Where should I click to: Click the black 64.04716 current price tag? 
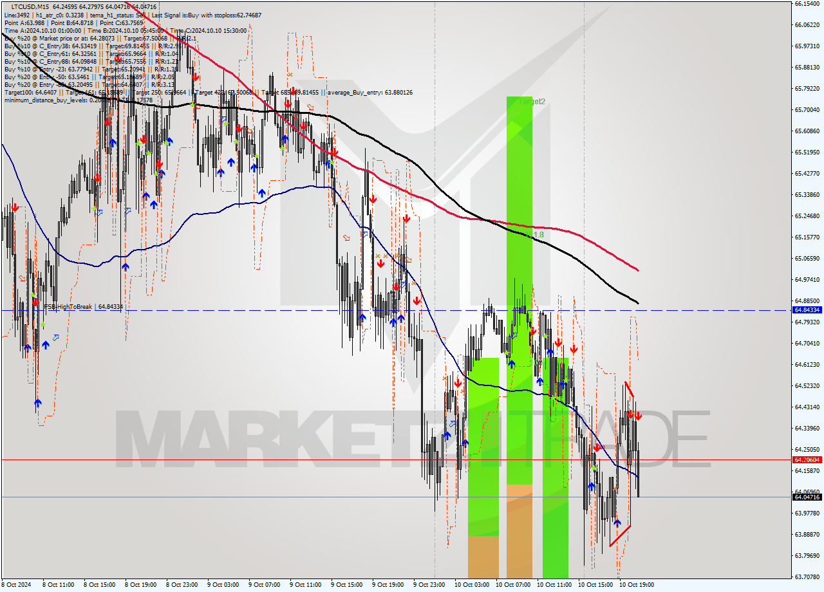point(807,497)
